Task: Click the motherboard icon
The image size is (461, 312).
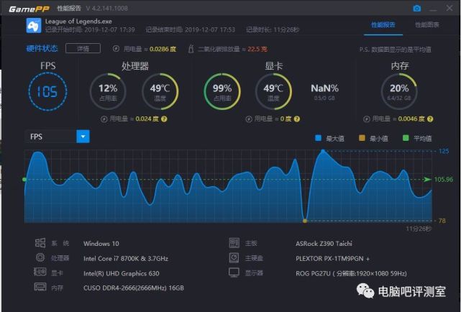Action: click(x=234, y=243)
